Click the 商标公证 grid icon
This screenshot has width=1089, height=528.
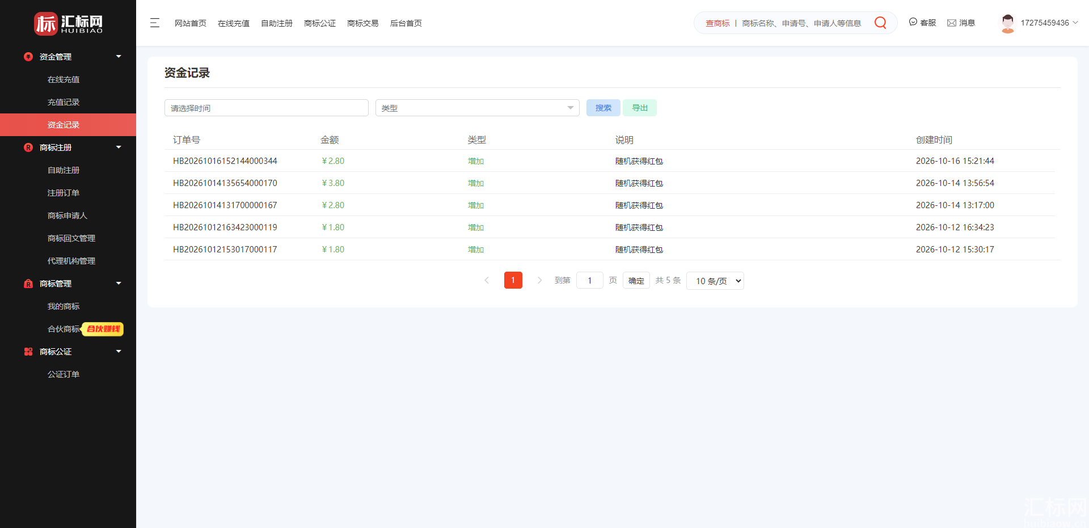28,352
